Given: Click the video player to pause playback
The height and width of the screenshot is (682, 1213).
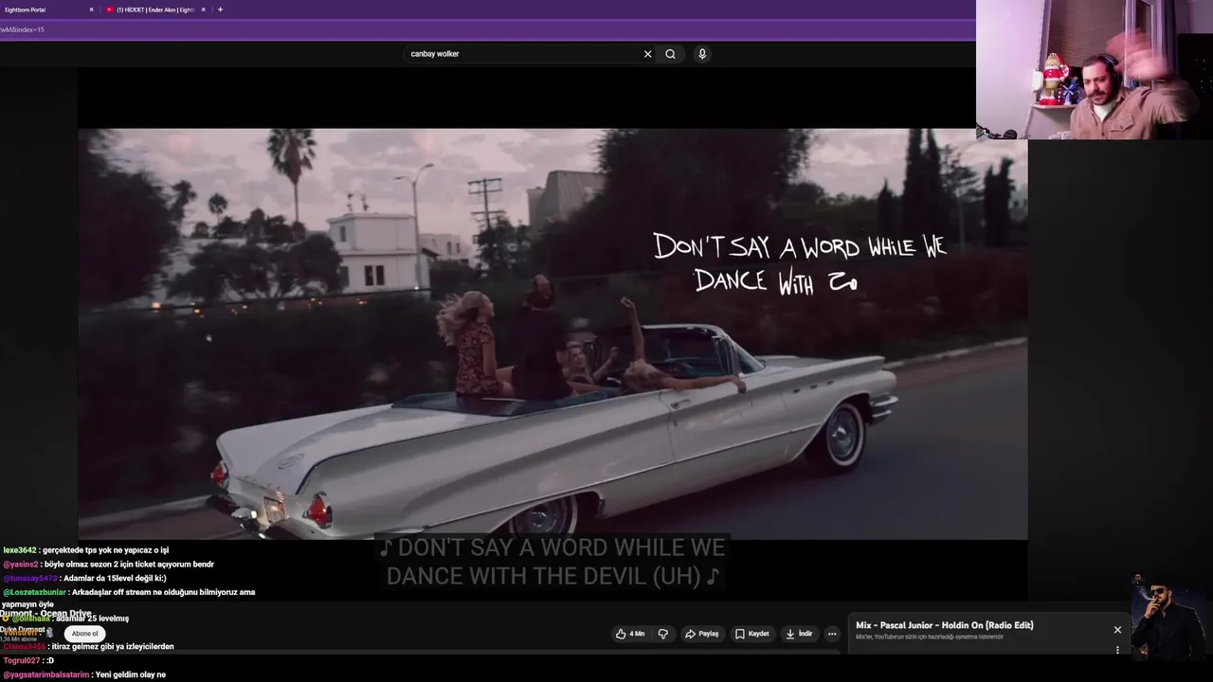Looking at the screenshot, I should coord(552,333).
